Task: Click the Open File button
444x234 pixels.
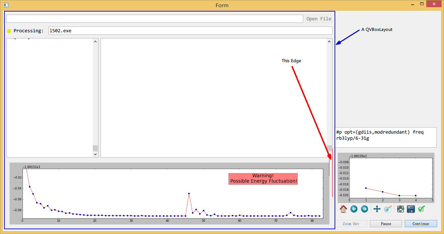Action: pyautogui.click(x=319, y=19)
